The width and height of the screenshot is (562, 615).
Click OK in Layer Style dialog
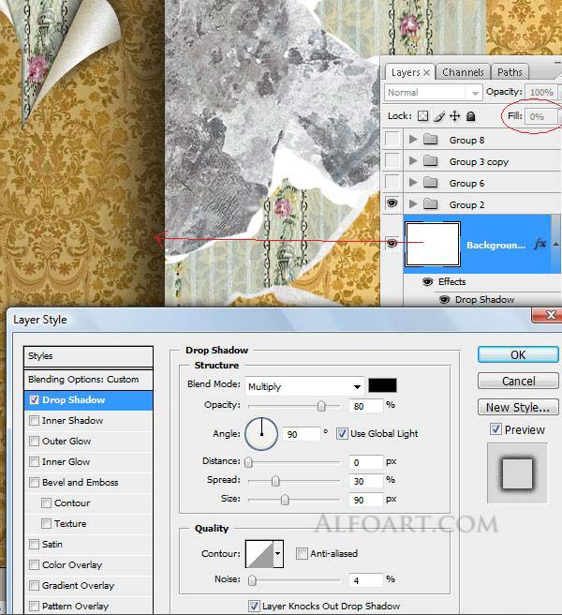[x=518, y=354]
